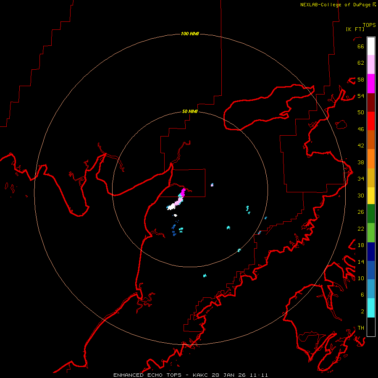Click the 'TOPS' legend title
The width and height of the screenshot is (378, 378).
click(x=369, y=25)
